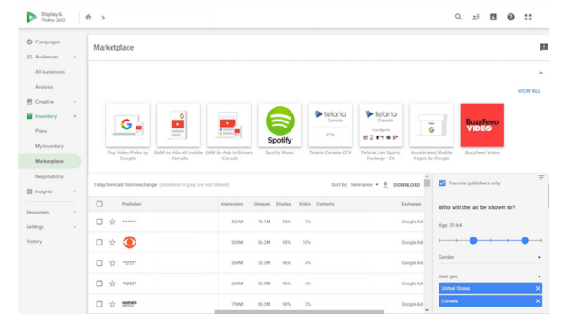Click the Inventory sidebar icon
The image size is (567, 319).
point(29,116)
